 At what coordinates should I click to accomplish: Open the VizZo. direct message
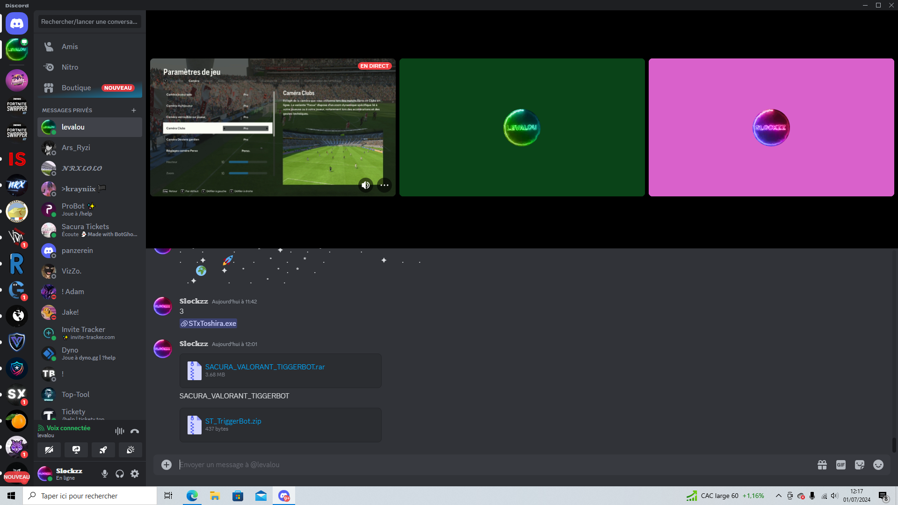click(x=90, y=271)
